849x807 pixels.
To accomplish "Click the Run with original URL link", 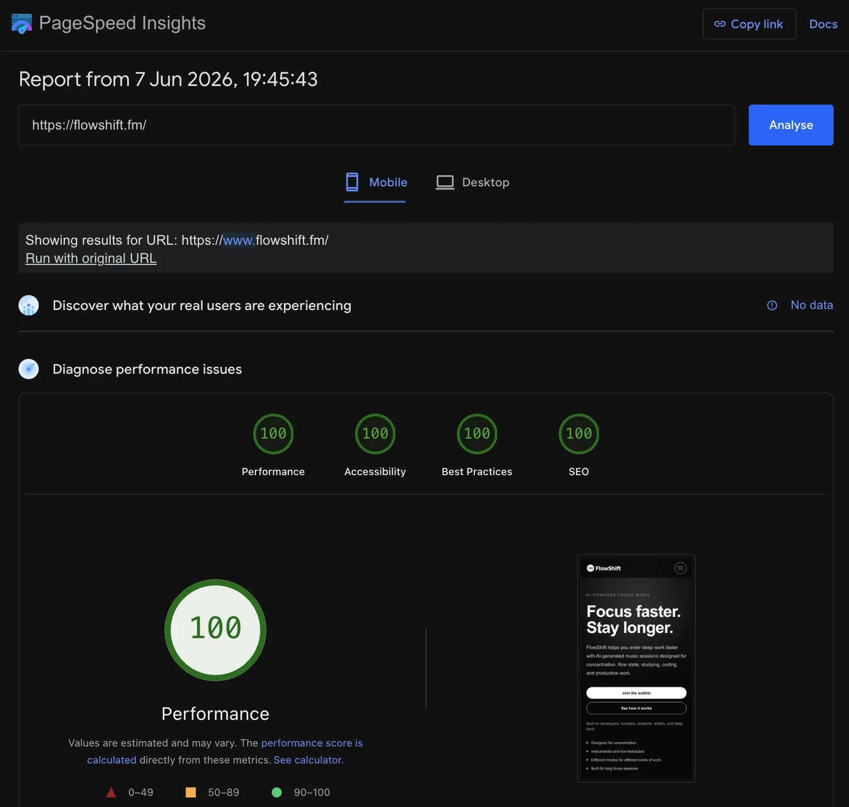I will pyautogui.click(x=91, y=258).
